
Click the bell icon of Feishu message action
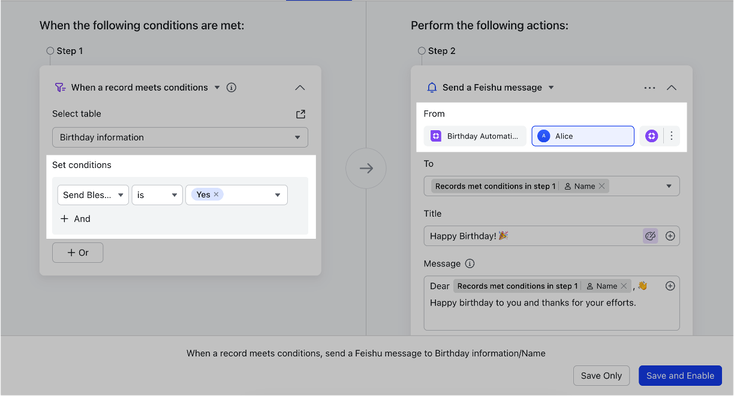click(x=432, y=88)
